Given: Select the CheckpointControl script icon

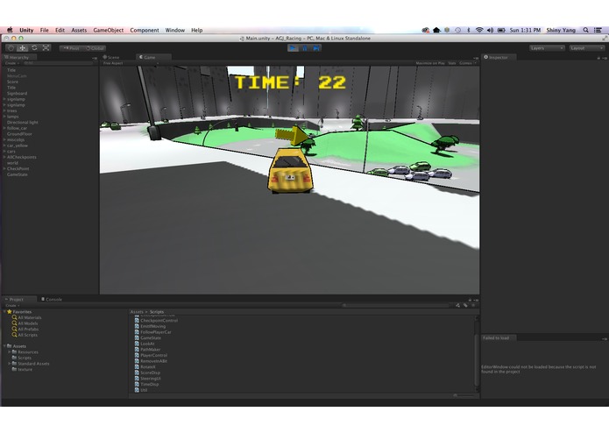Looking at the screenshot, I should (x=137, y=321).
